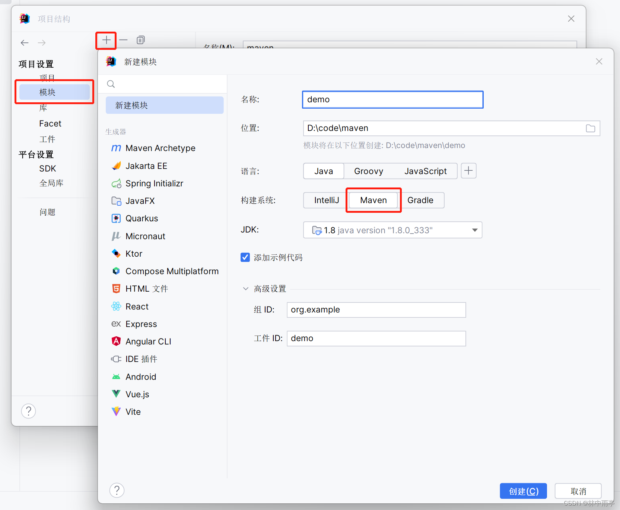Screen dimensions: 620x510
Task: Add a new module with plus icon
Action: (106, 40)
